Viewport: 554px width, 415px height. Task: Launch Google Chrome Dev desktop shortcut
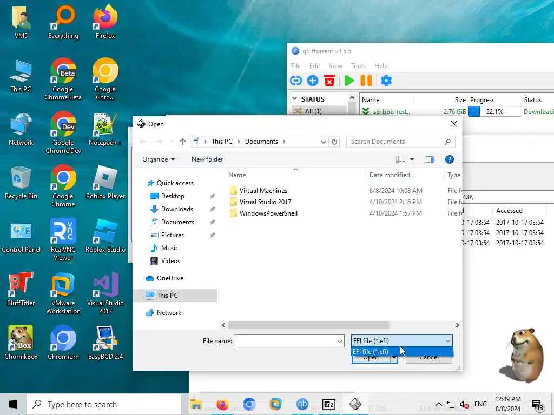63,132
